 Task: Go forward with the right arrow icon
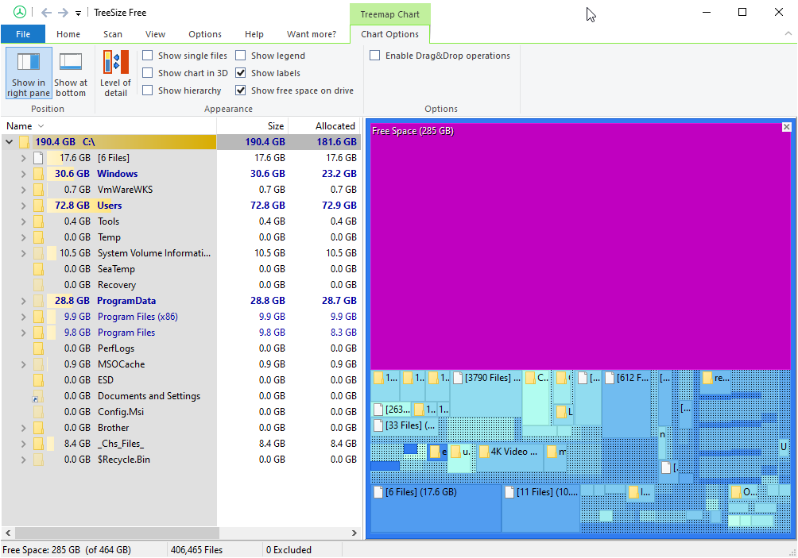63,13
